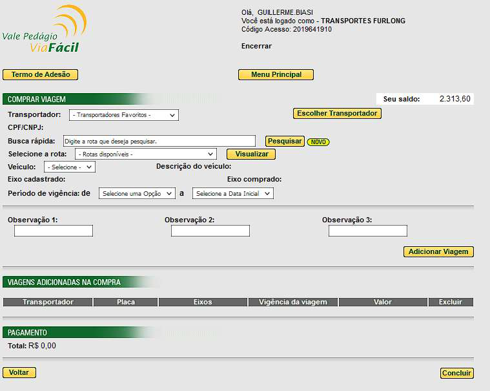This screenshot has height=391, width=490.
Task: Click the green NOVO badge
Action: point(318,142)
